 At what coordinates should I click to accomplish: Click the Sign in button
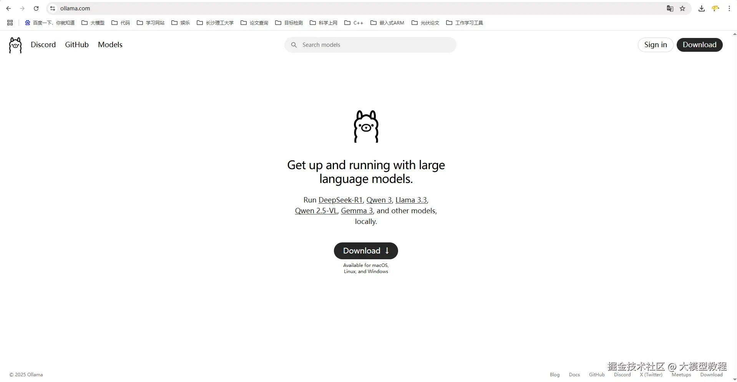[656, 45]
